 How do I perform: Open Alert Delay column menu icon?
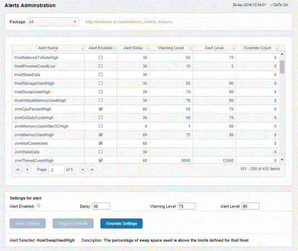147,48
